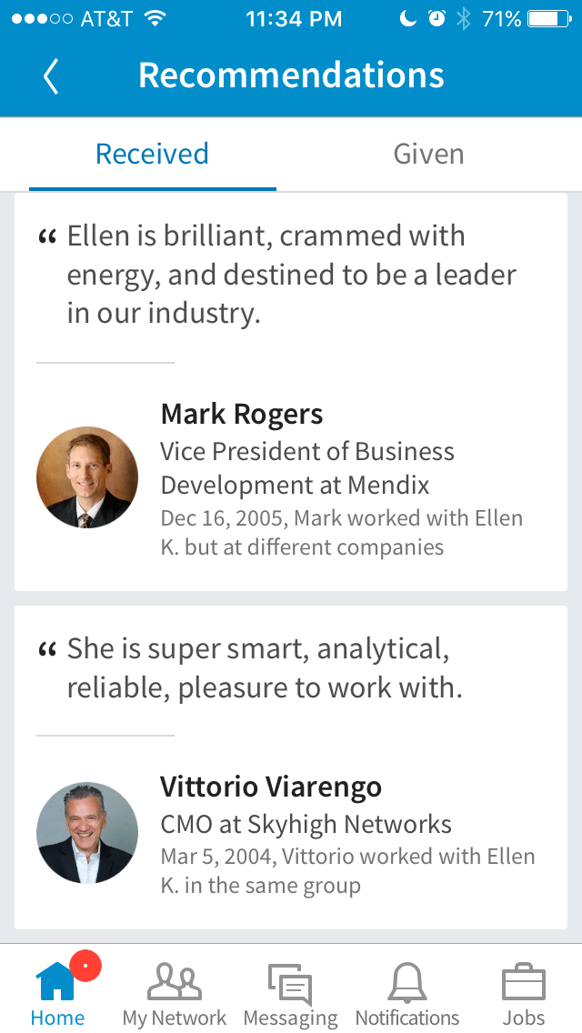Open the Notifications bell icon
This screenshot has width=582, height=1033.
tap(406, 982)
